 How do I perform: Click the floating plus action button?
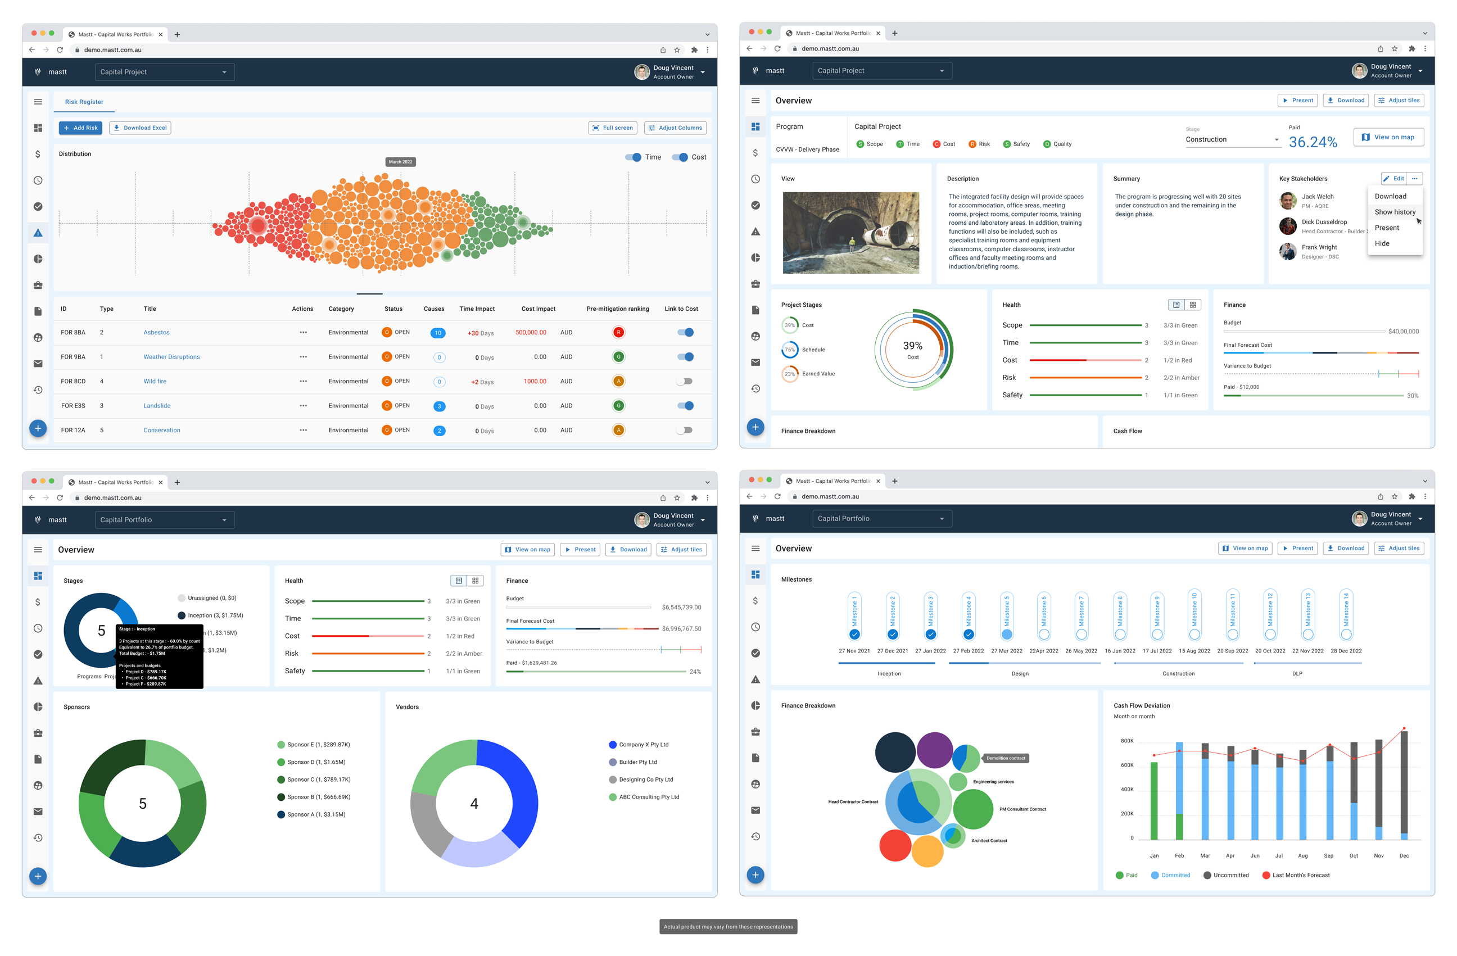pos(38,428)
